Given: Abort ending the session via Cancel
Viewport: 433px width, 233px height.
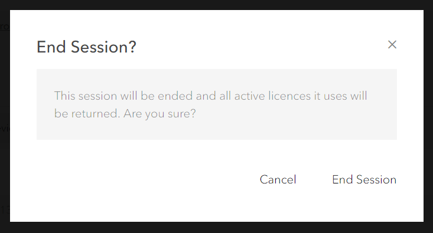Looking at the screenshot, I should [278, 179].
